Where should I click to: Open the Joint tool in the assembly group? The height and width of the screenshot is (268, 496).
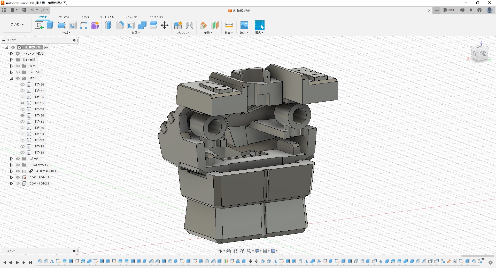click(x=190, y=25)
